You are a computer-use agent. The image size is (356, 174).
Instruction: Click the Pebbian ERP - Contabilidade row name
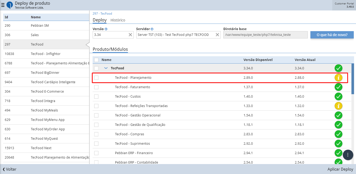pyautogui.click(x=136, y=162)
